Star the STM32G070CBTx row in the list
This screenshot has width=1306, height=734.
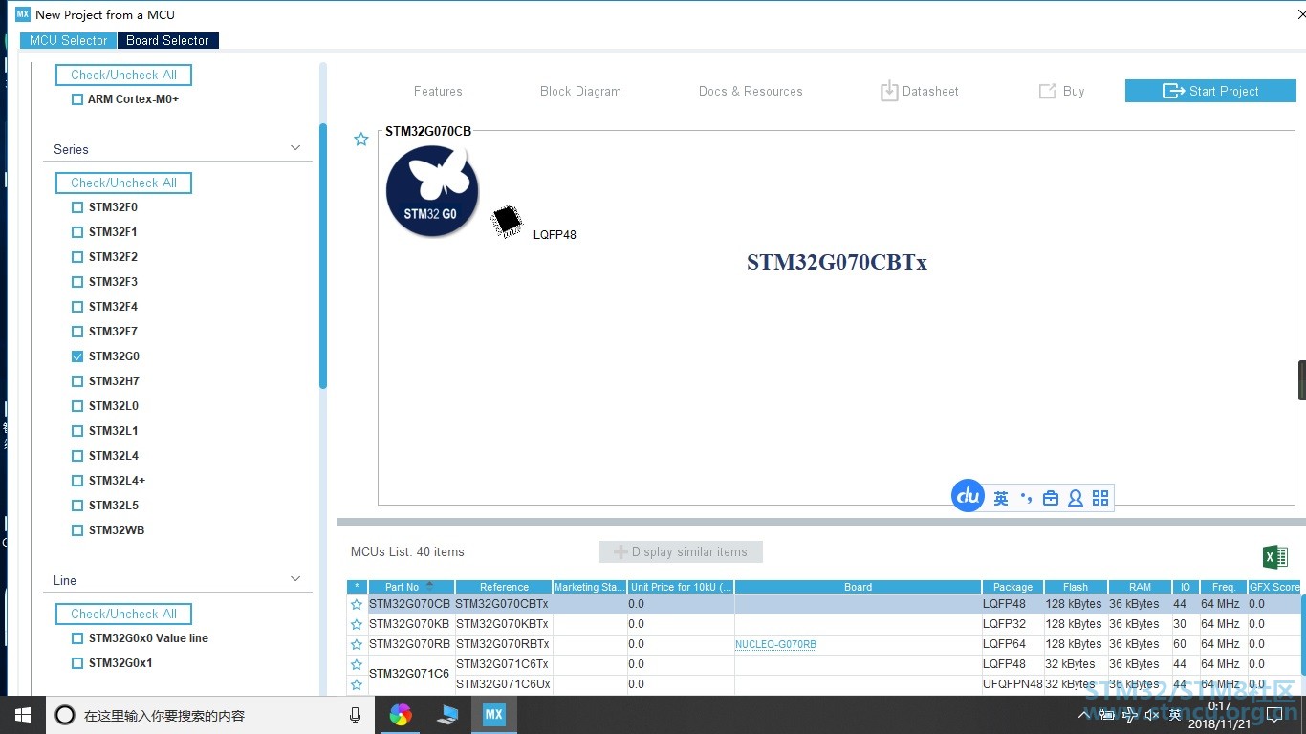click(357, 604)
